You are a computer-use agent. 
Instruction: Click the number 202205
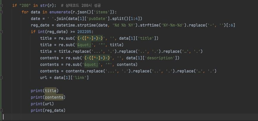[84, 32]
